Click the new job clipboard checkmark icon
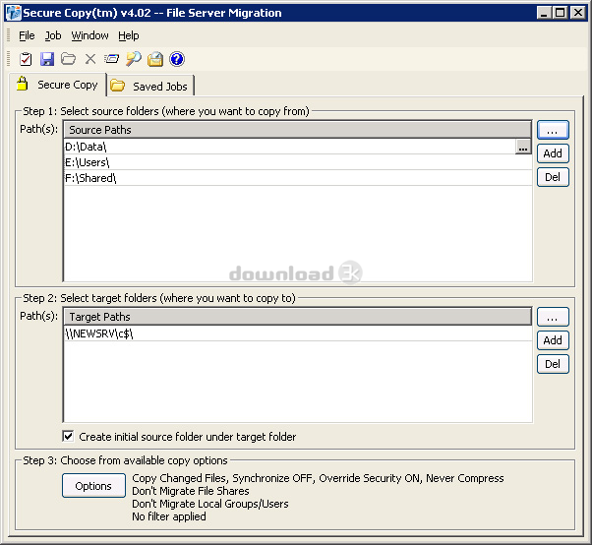592x545 pixels. 26,59
